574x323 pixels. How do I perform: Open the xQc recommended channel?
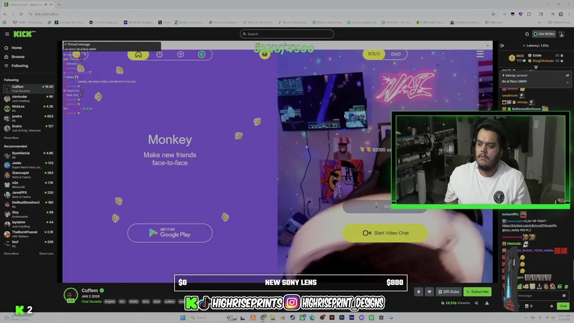click(x=29, y=184)
